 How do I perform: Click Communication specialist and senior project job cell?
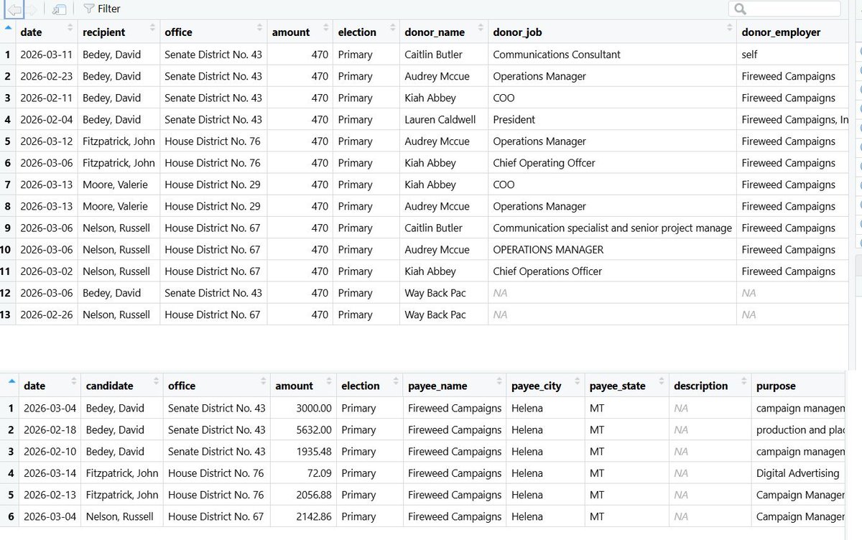click(x=612, y=228)
